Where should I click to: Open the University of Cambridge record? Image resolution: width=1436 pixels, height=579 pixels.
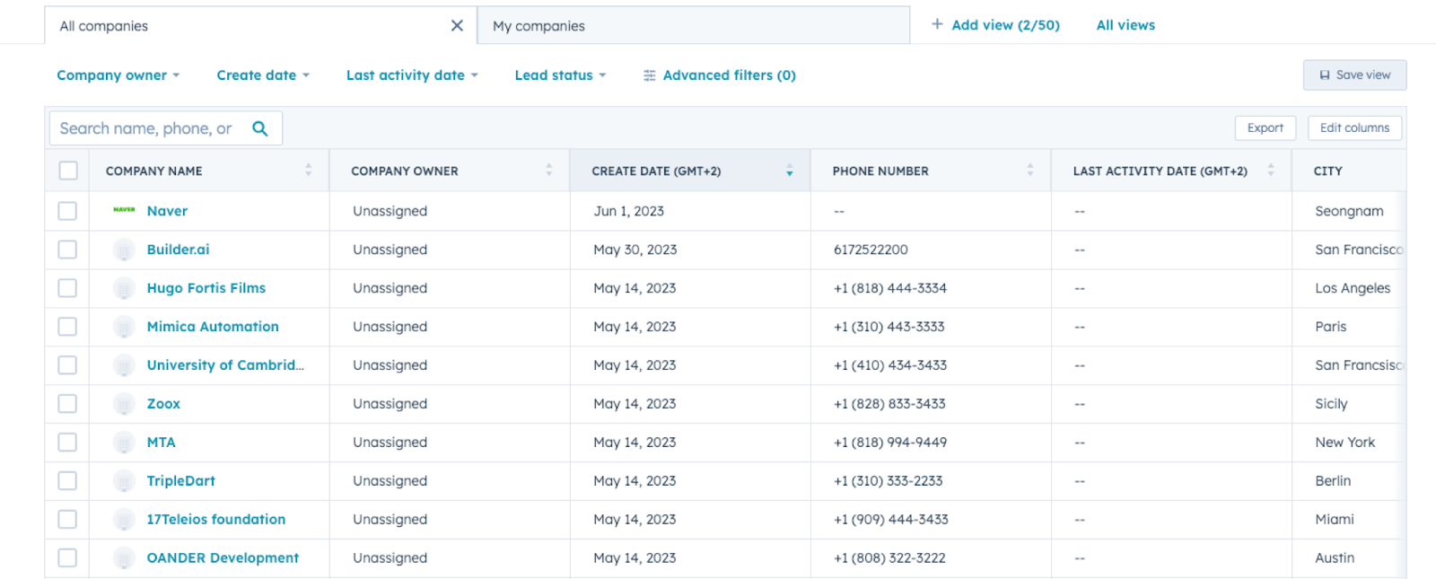point(225,365)
